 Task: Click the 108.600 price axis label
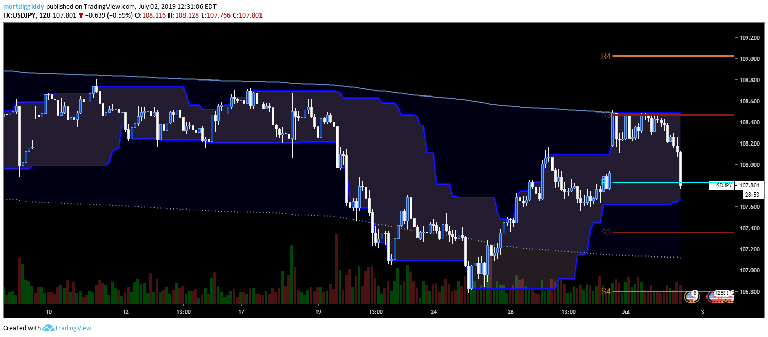(749, 101)
